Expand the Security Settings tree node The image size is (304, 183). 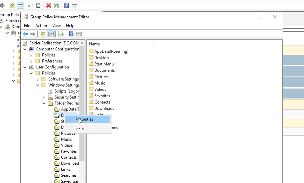click(x=44, y=97)
